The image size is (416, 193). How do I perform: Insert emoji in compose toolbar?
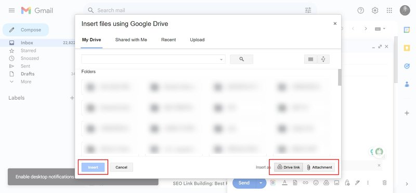[316, 183]
